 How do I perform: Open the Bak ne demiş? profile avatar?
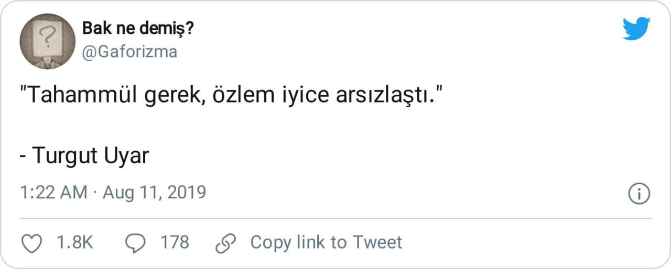(x=47, y=41)
